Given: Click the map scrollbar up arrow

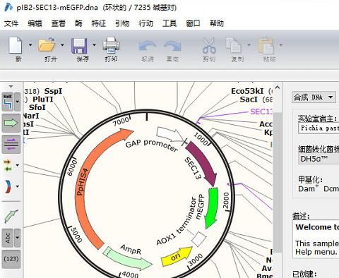Looking at the screenshot, I should pyautogui.click(x=278, y=88).
